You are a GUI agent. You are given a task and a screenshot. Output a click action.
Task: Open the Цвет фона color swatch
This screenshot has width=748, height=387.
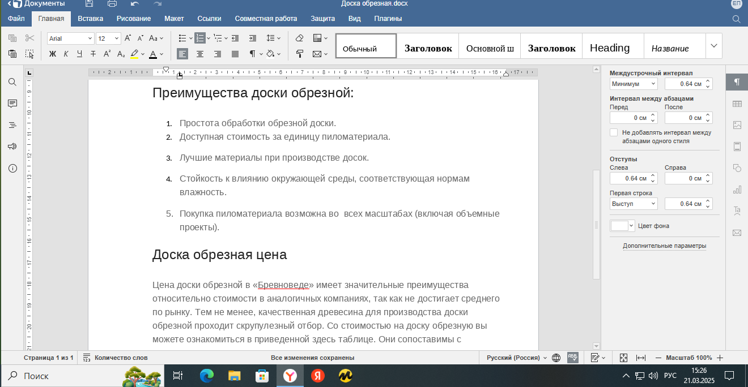coord(622,226)
